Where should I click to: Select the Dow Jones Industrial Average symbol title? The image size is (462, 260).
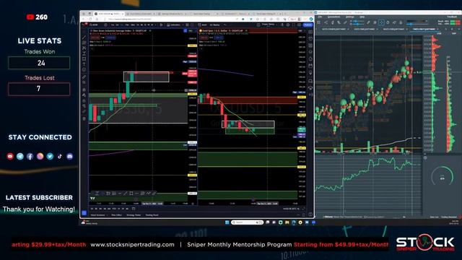click(120, 30)
